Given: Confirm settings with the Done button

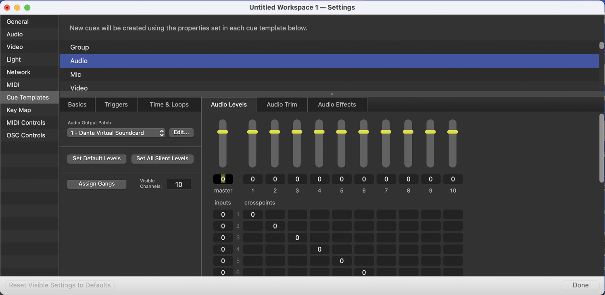Looking at the screenshot, I should (580, 285).
